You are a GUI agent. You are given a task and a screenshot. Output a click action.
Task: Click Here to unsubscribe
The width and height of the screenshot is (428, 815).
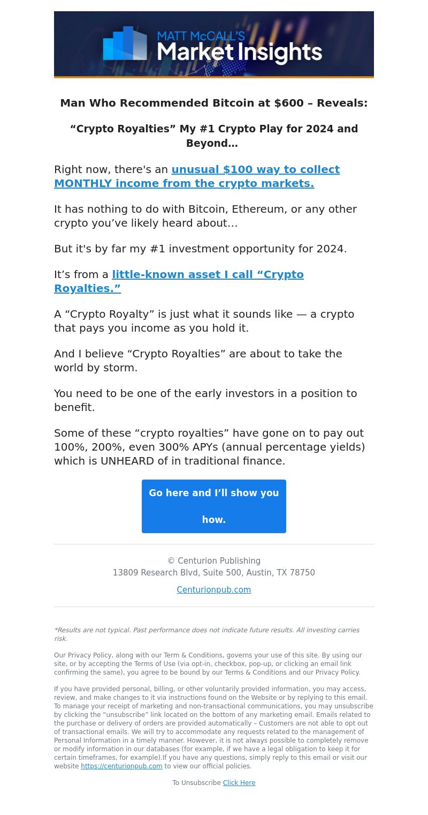(239, 783)
